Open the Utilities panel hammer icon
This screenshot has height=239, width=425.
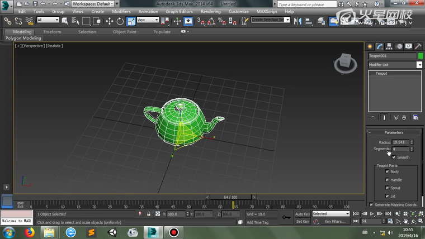coord(418,46)
